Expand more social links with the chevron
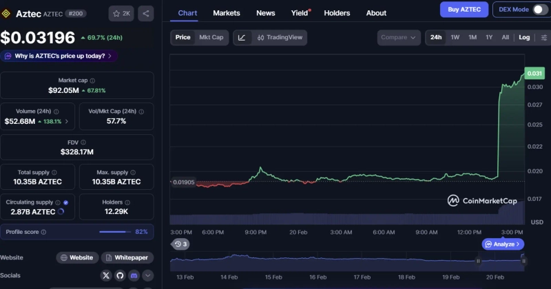This screenshot has width=551, height=289. coord(148,275)
